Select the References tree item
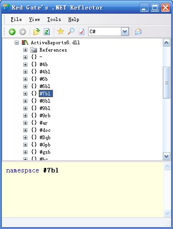The width and height of the screenshot is (173, 229). coord(53,50)
